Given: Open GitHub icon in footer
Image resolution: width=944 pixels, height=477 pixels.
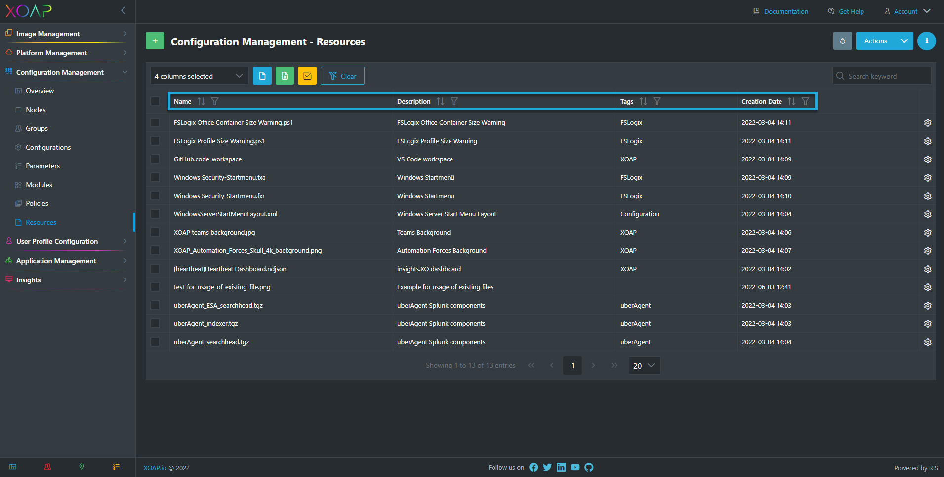Looking at the screenshot, I should click(589, 467).
